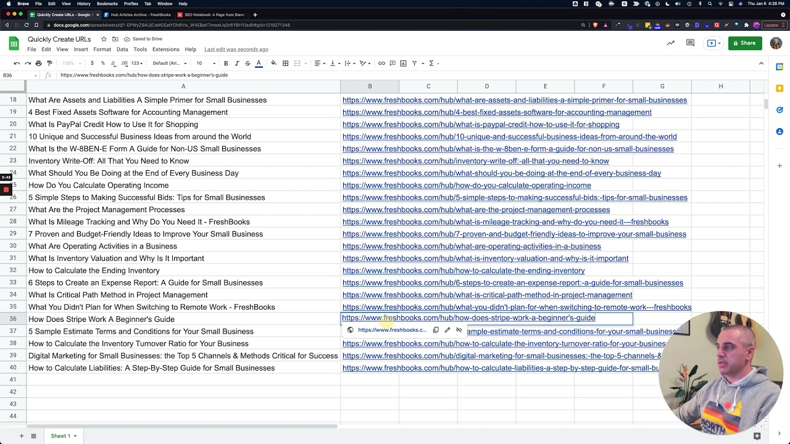Open All Sheets list icon
The image size is (790, 444).
[x=33, y=436]
